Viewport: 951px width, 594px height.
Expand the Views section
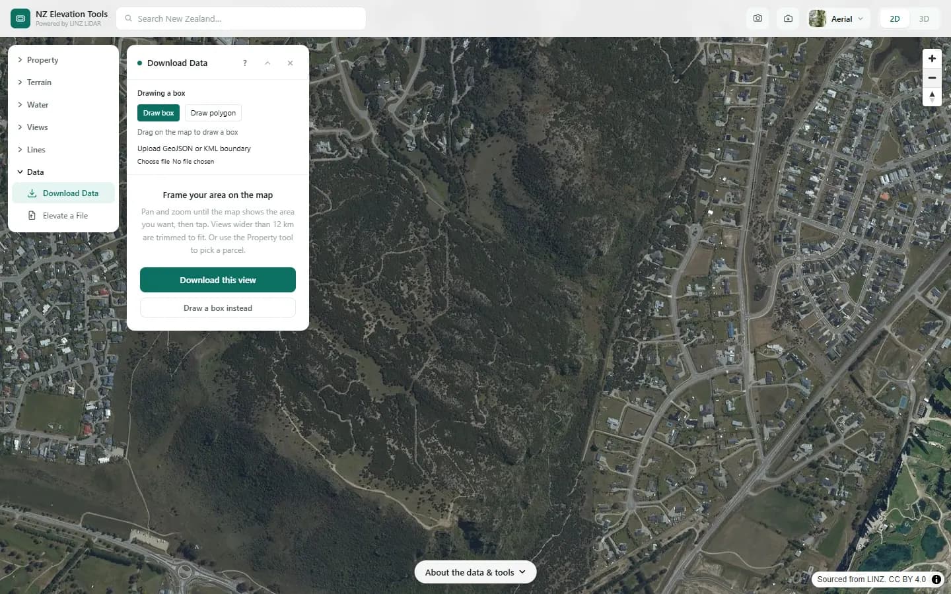click(x=63, y=127)
